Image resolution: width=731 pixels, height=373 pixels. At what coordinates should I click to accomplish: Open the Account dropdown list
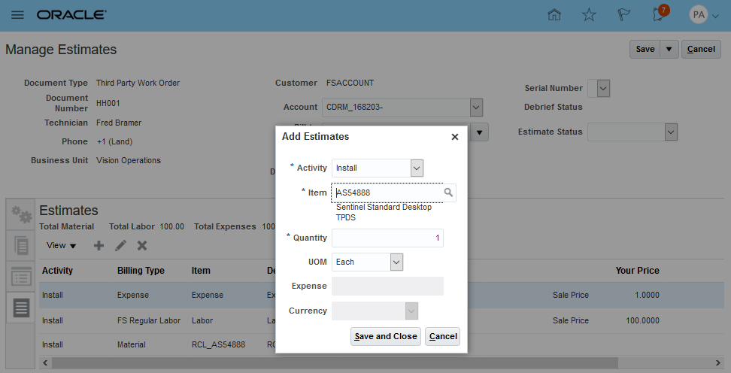(x=476, y=108)
